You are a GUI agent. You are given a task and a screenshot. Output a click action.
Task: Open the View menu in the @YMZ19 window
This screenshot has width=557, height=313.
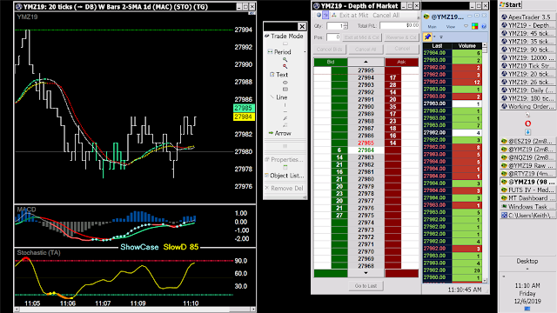coord(451,27)
